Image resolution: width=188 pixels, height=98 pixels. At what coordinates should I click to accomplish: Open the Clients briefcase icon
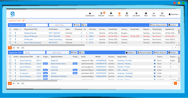coord(111,13)
